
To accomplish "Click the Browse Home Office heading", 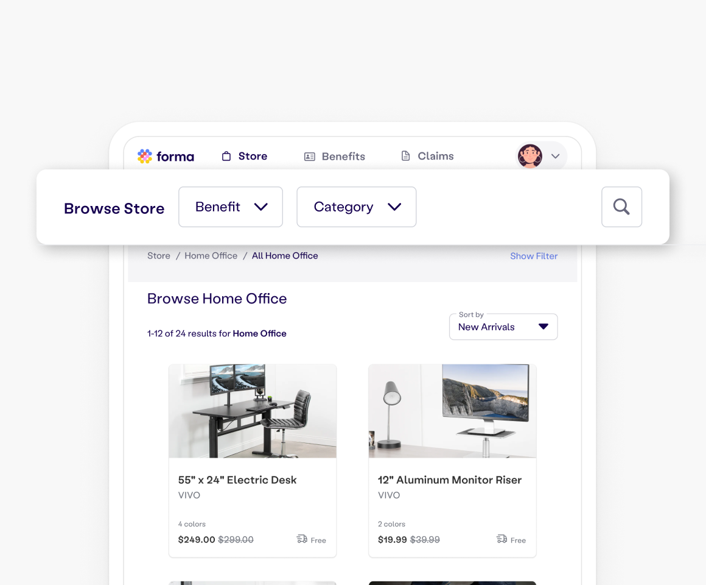I will click(x=217, y=299).
